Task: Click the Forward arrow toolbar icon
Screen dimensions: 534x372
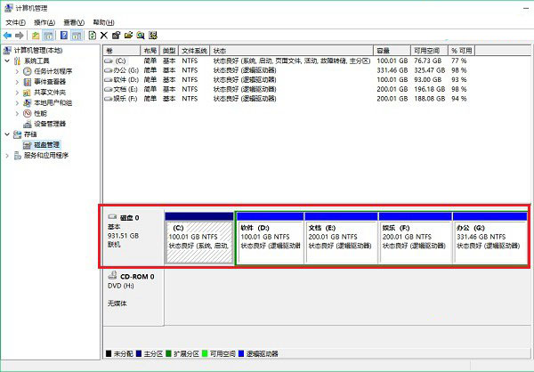Action: point(20,36)
